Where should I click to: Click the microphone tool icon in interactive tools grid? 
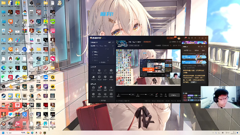93,70
